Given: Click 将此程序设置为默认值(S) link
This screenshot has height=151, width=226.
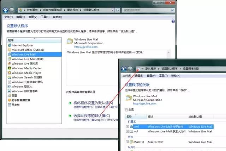Looking at the screenshot, I should pyautogui.click(x=93, y=103).
